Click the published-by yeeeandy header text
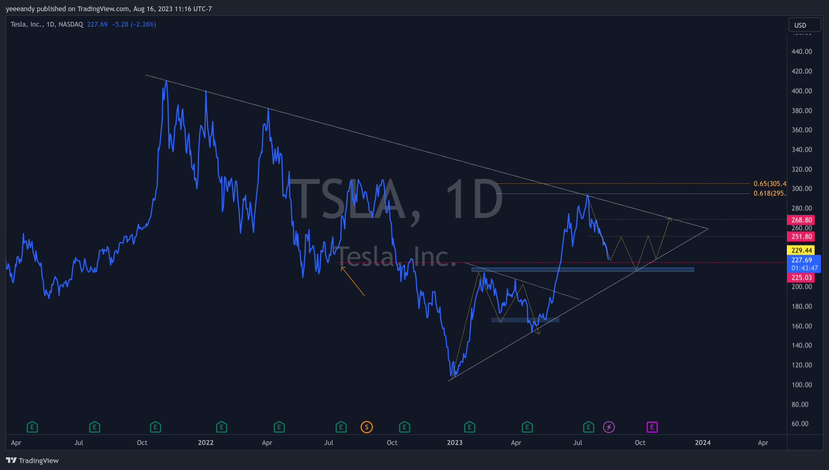Viewport: 829px width, 470px height. tap(109, 9)
